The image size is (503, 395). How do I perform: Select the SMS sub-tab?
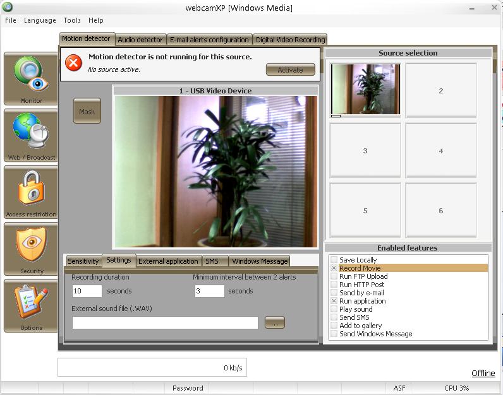click(x=215, y=261)
